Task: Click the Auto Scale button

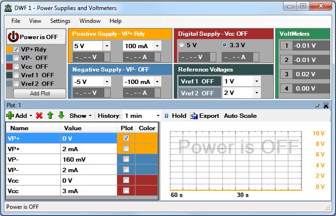Action: pyautogui.click(x=240, y=116)
